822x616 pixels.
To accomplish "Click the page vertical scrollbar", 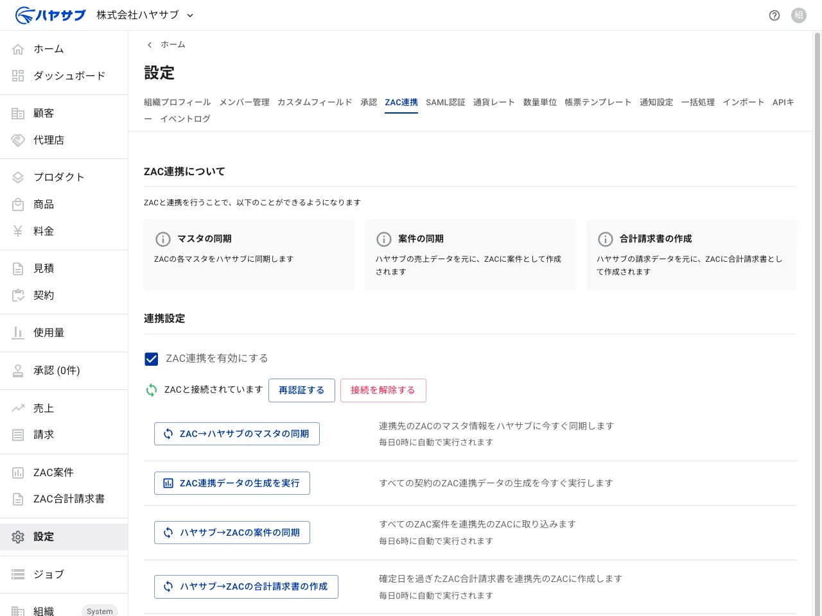I will point(818,323).
